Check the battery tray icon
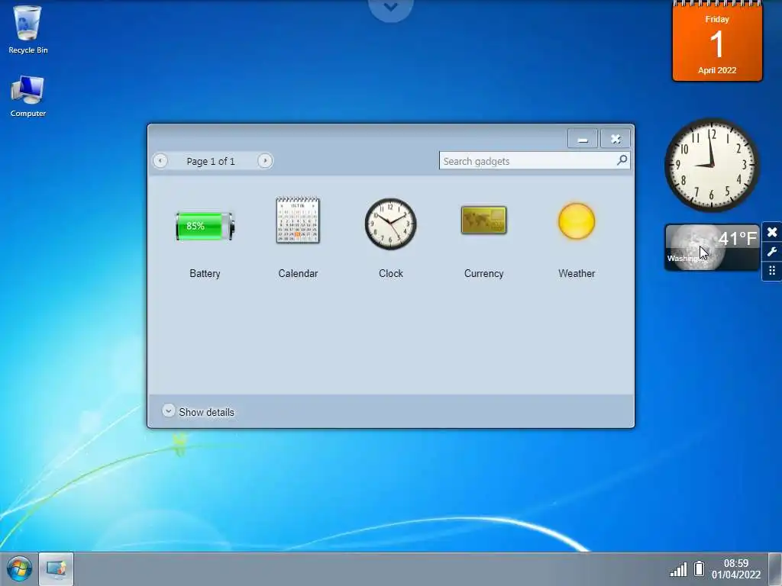This screenshot has height=586, width=782. [700, 568]
